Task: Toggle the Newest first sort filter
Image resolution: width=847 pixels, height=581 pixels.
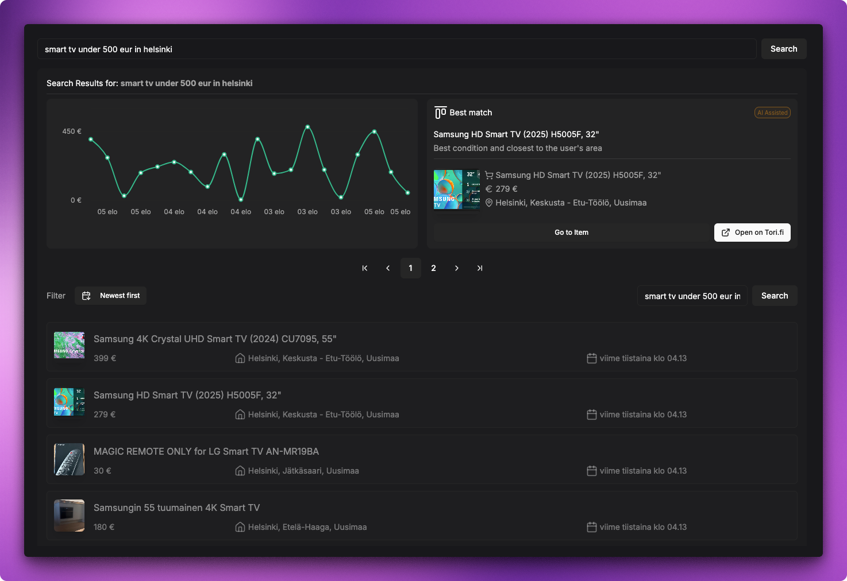Action: coord(110,296)
